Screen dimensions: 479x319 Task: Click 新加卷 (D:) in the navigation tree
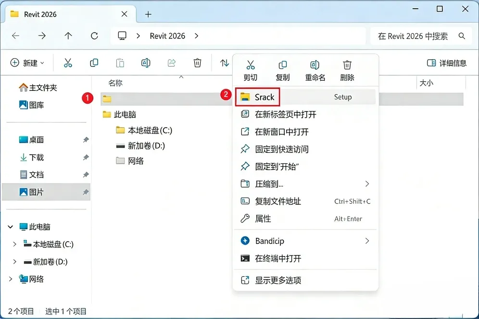tap(46, 262)
